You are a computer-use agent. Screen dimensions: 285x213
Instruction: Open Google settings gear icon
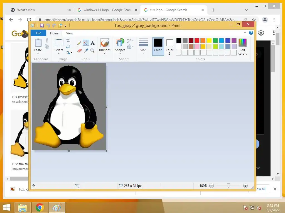click(261, 33)
